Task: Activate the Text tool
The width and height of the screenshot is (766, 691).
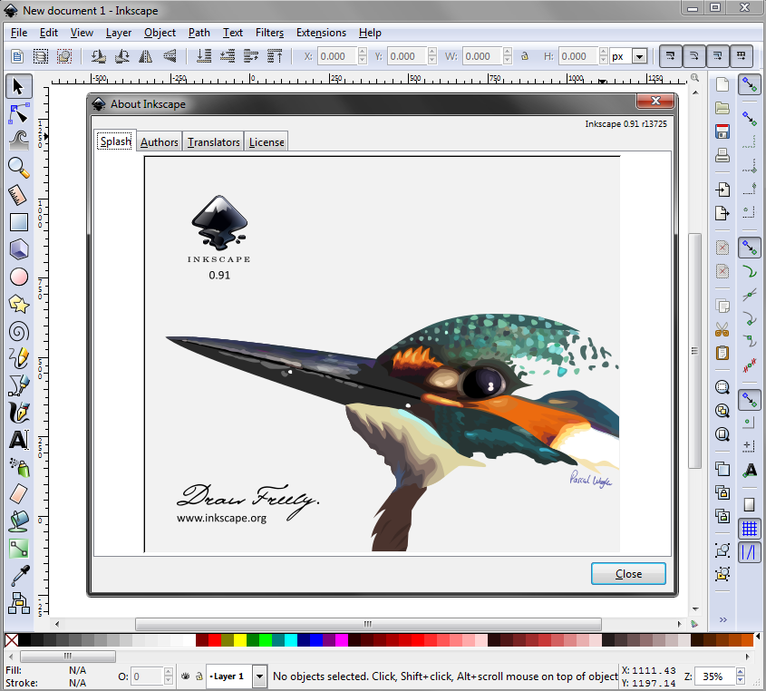Action: 19,439
